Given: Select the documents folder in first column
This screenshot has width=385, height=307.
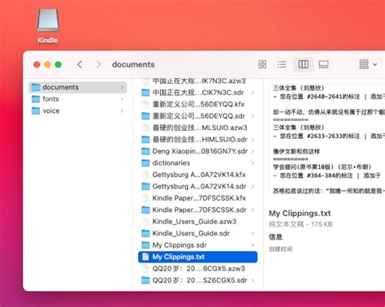Looking at the screenshot, I should click(78, 87).
